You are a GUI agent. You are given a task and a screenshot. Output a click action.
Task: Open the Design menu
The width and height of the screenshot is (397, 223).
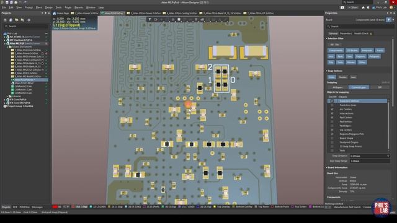(x=48, y=7)
